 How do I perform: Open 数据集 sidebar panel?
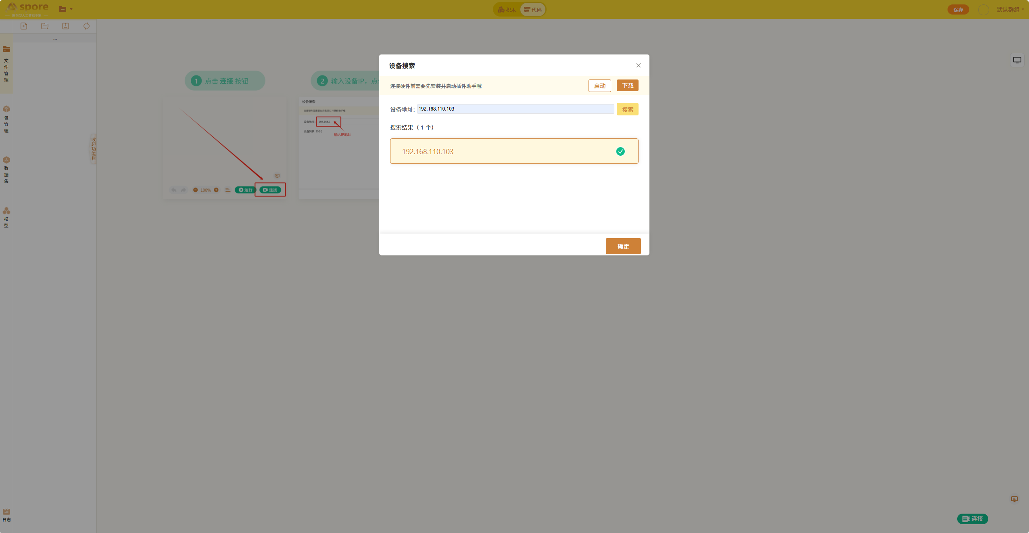pyautogui.click(x=6, y=169)
